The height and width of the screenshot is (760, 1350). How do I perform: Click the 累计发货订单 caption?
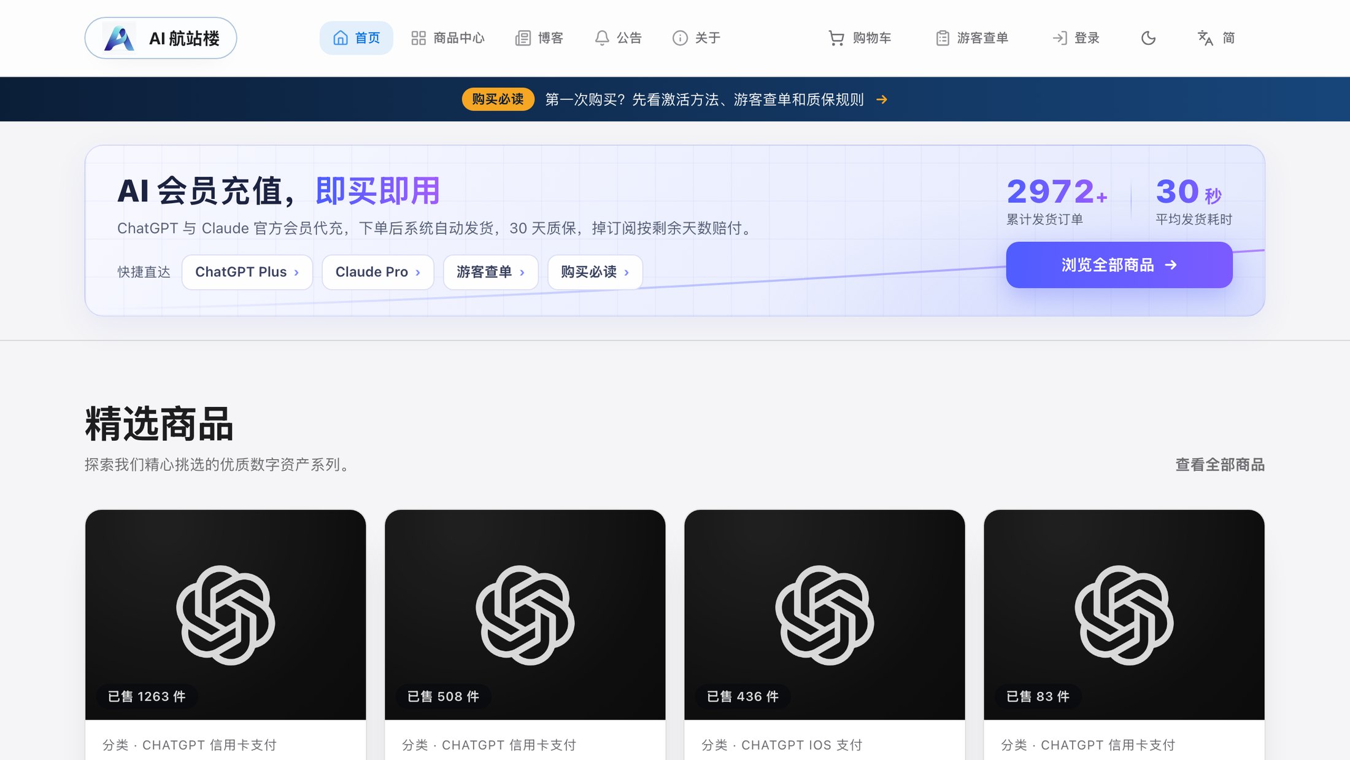(1045, 219)
